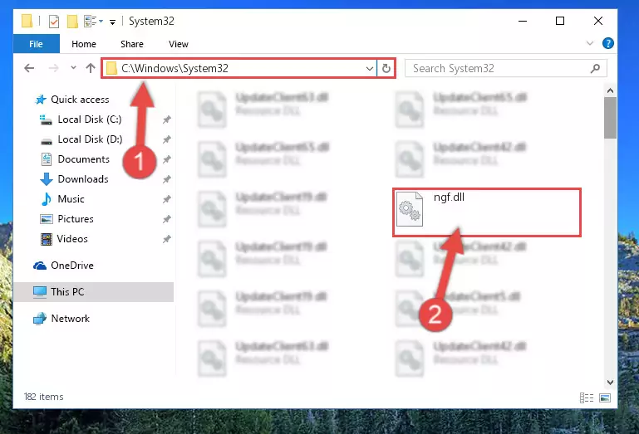Switch to the View ribbon tab
The image size is (639, 434).
point(179,44)
